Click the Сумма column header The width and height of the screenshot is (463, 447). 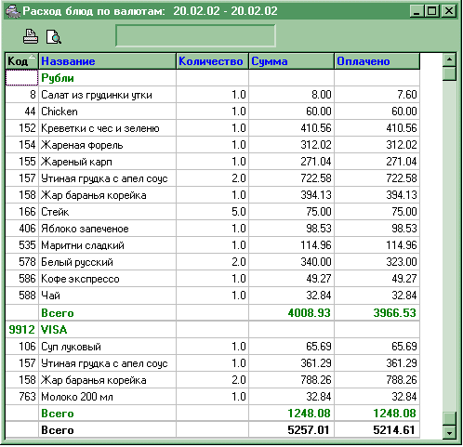(291, 61)
